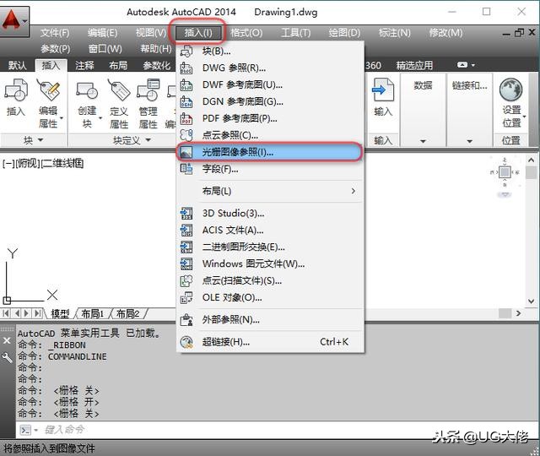Open the Insert(I) menu bar item

coord(198,33)
